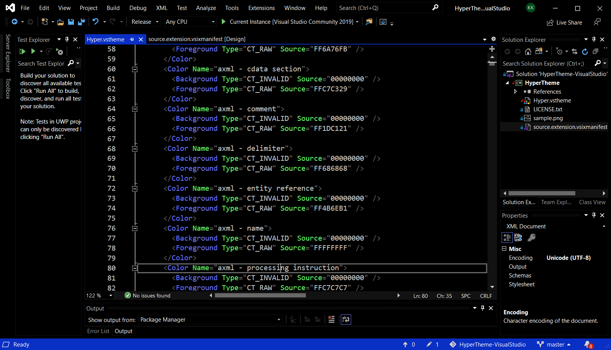This screenshot has width=611, height=350.
Task: Toggle the Properties panel pin
Action: (x=594, y=215)
